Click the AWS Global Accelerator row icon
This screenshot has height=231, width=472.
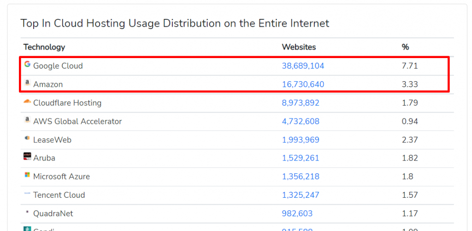[x=27, y=120]
